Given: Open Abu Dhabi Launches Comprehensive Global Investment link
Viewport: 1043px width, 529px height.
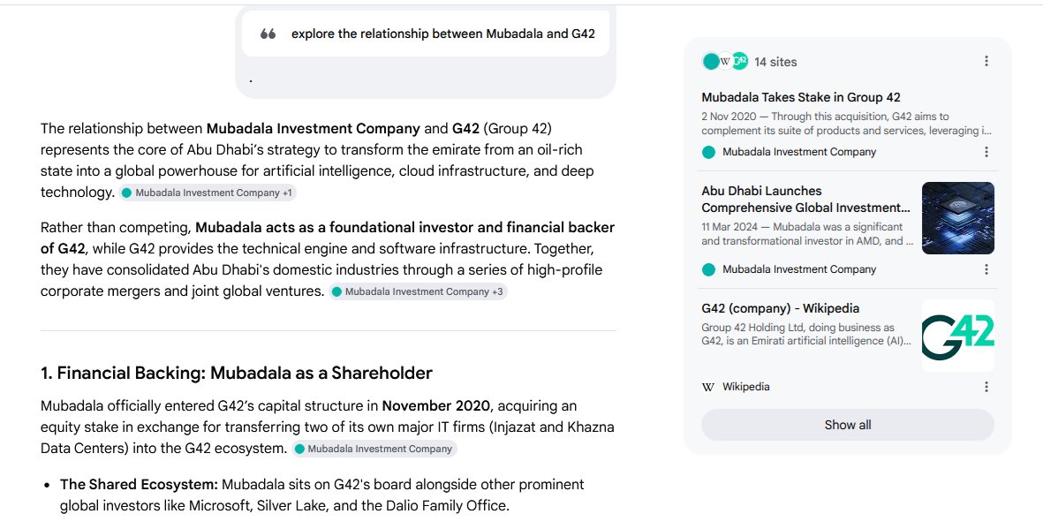Looking at the screenshot, I should pyautogui.click(x=805, y=199).
